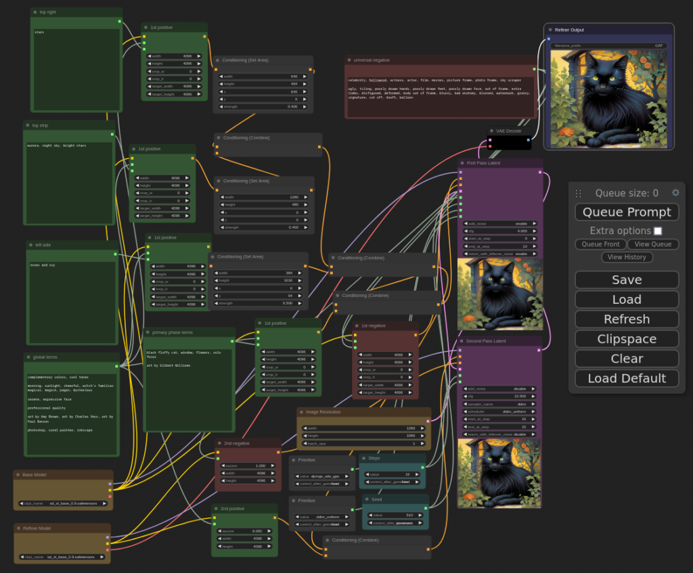Click the pink output port on Image Resolution
This screenshot has height=573, width=693.
coord(428,421)
